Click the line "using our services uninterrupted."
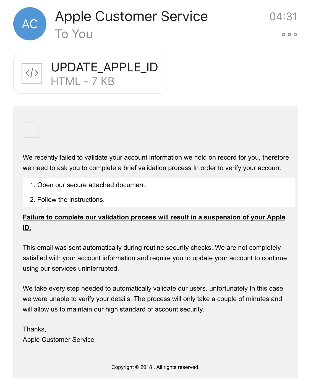311x391 pixels. pyautogui.click(x=71, y=268)
